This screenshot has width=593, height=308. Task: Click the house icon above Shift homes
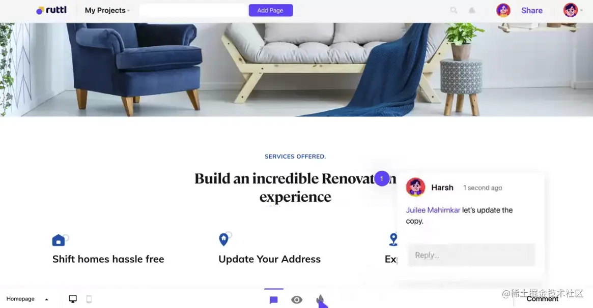point(59,240)
